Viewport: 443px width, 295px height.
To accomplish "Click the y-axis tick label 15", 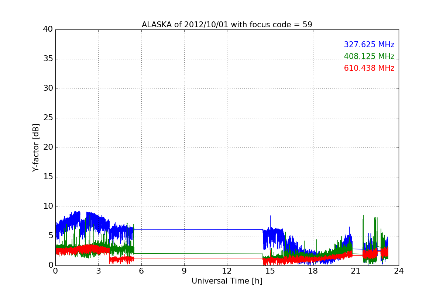I will pos(48,177).
